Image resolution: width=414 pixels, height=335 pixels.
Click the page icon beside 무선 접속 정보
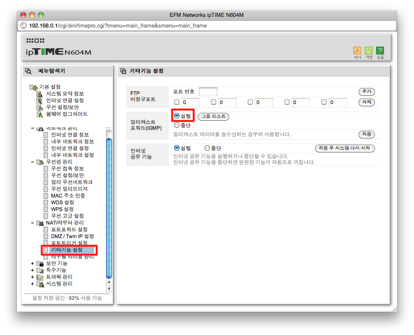(46, 169)
